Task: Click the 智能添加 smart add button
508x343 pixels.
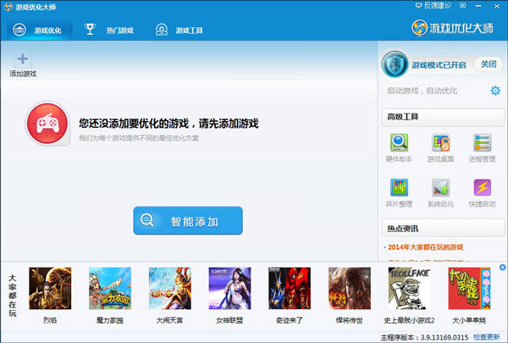Action: point(187,221)
